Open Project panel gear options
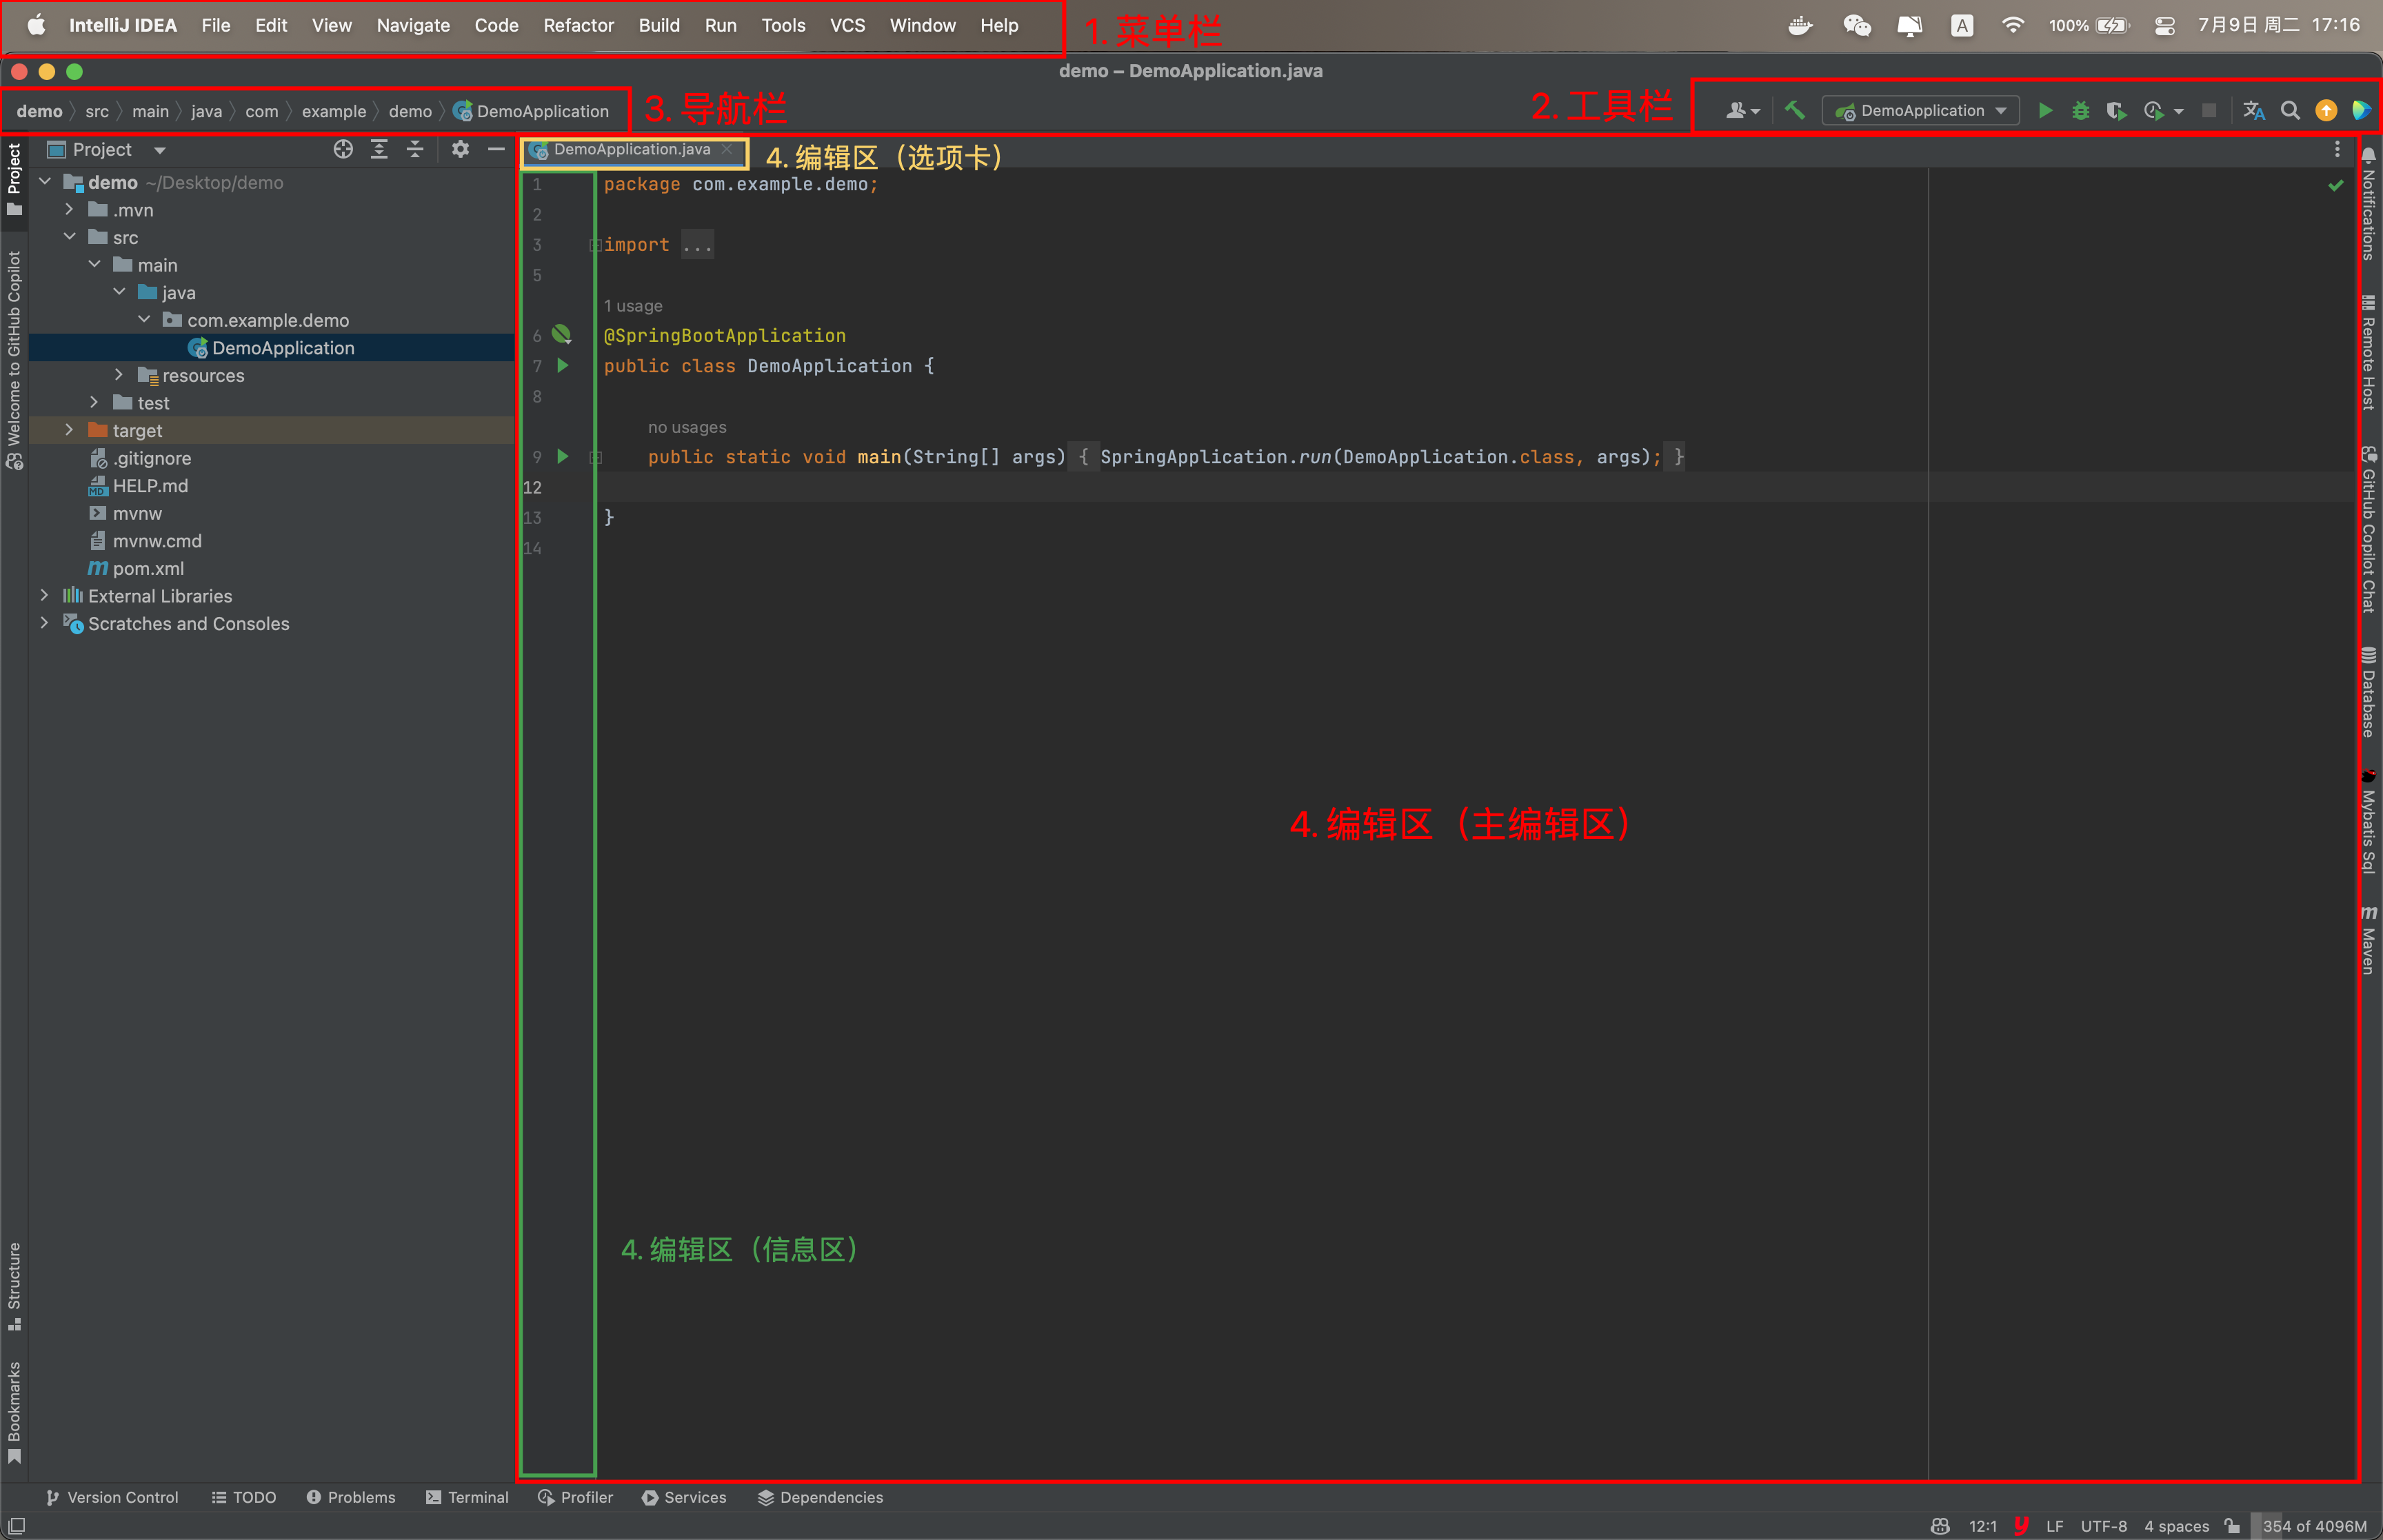This screenshot has height=1540, width=2383. tap(460, 150)
